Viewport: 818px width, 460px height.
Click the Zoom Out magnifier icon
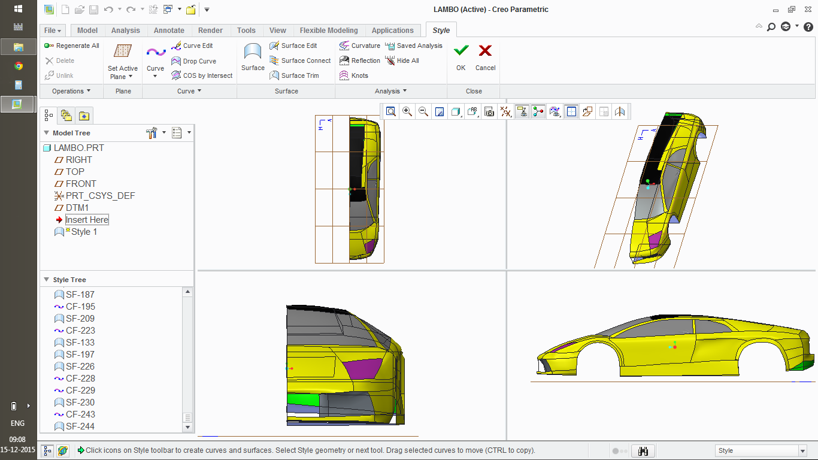[x=423, y=111]
